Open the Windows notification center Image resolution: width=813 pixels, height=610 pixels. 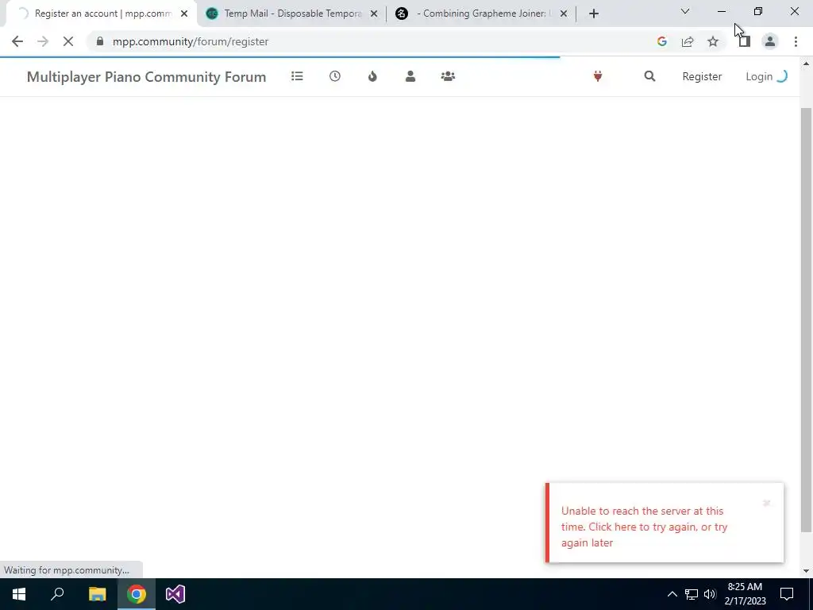(787, 594)
